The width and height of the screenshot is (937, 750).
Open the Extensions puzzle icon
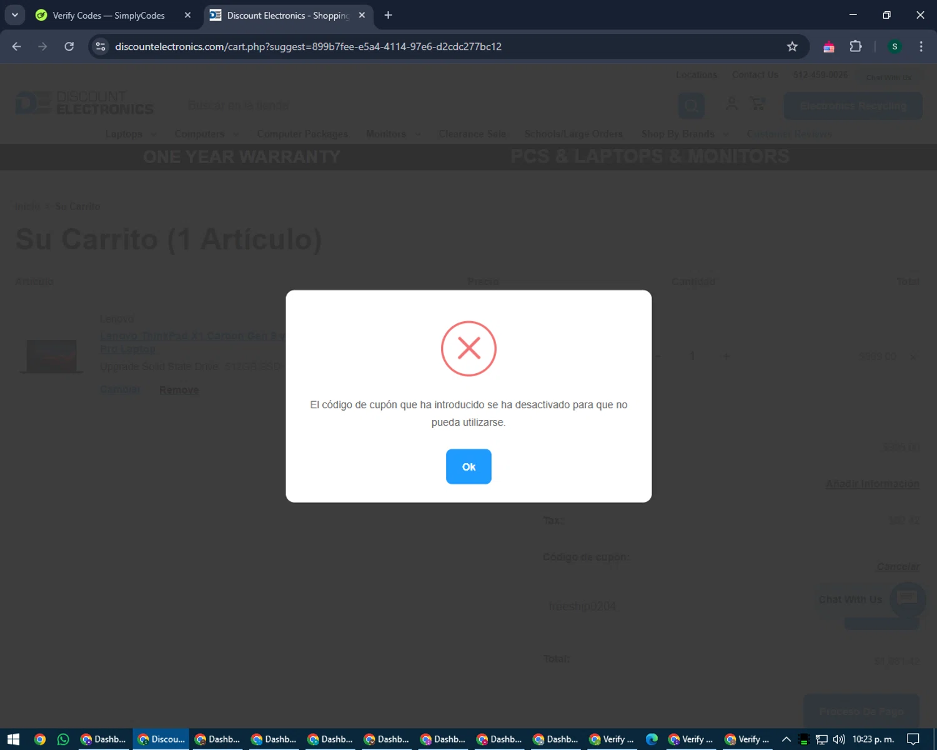[856, 46]
